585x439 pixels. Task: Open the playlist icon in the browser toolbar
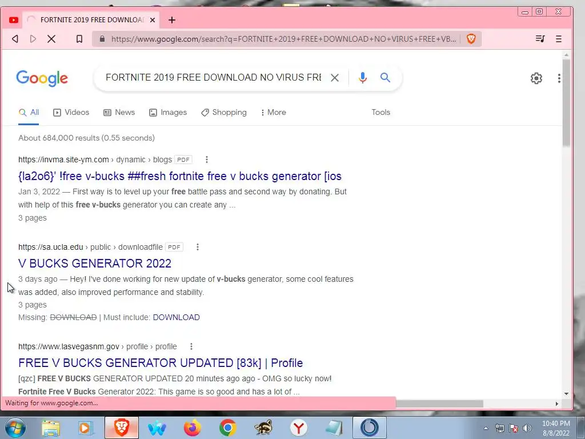tap(540, 39)
